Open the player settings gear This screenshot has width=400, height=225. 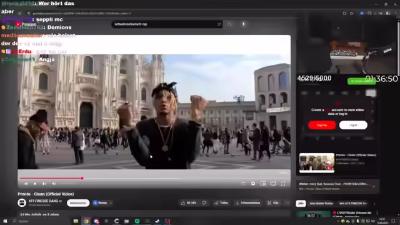(252, 184)
